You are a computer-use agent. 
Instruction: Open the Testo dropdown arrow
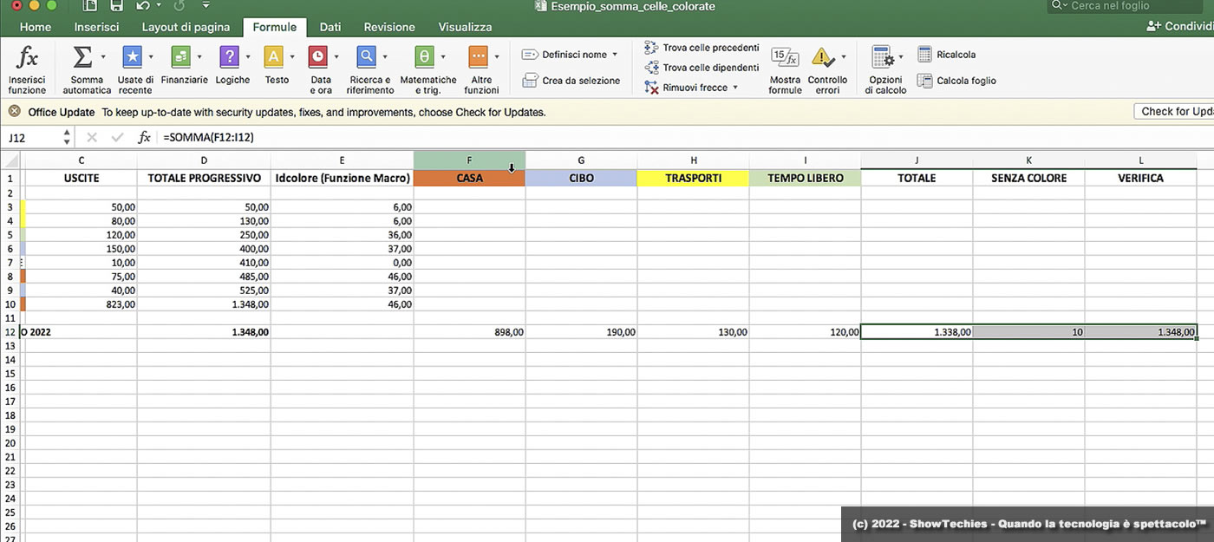pos(292,57)
